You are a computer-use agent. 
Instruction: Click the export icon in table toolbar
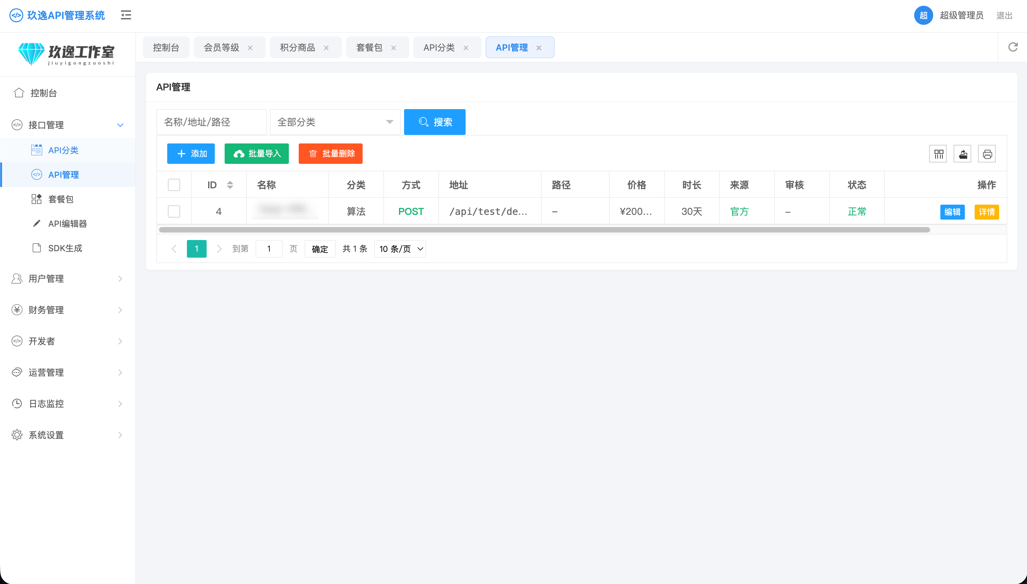(x=962, y=154)
